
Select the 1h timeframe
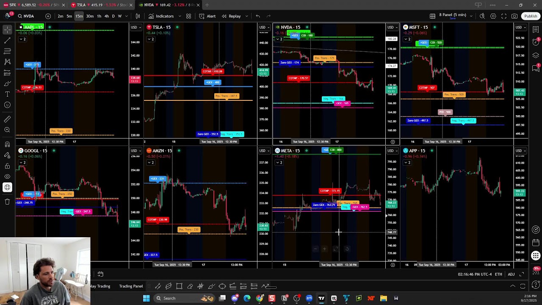coord(99,16)
